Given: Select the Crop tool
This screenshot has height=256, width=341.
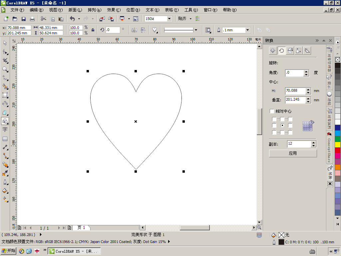Looking at the screenshot, I should coord(5,61).
